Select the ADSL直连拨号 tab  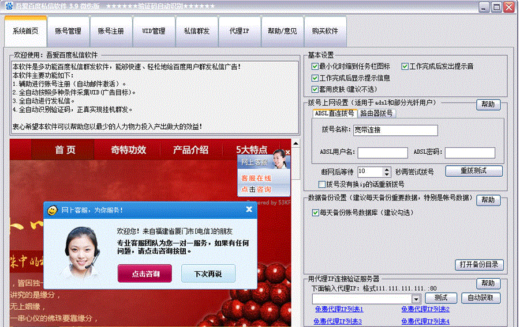pos(334,113)
